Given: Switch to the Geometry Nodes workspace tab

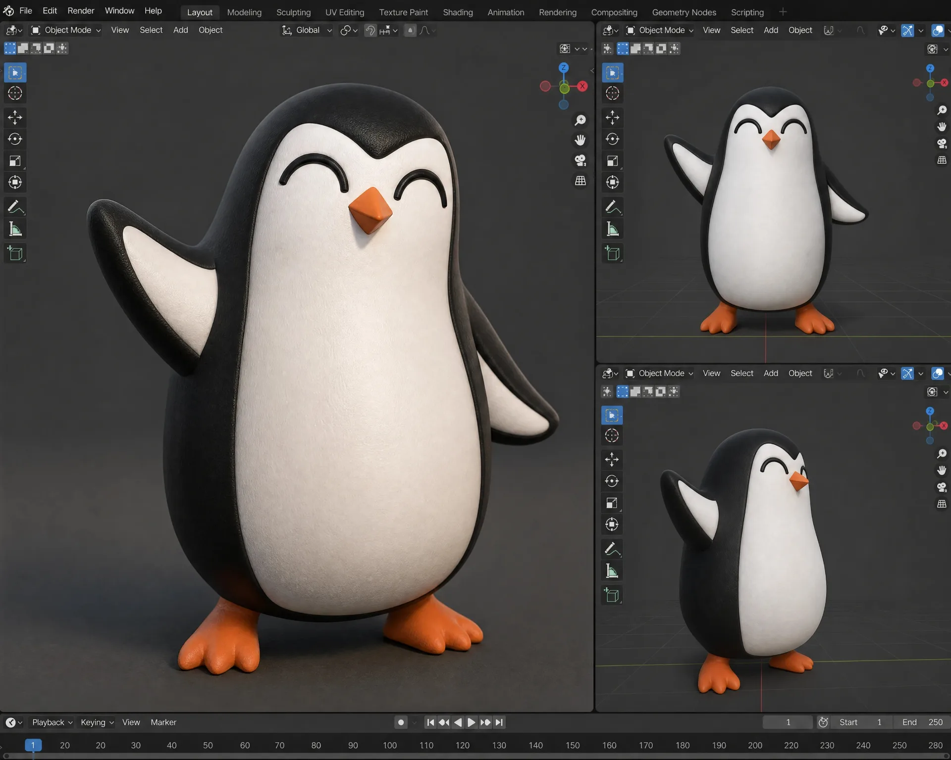Looking at the screenshot, I should 684,12.
